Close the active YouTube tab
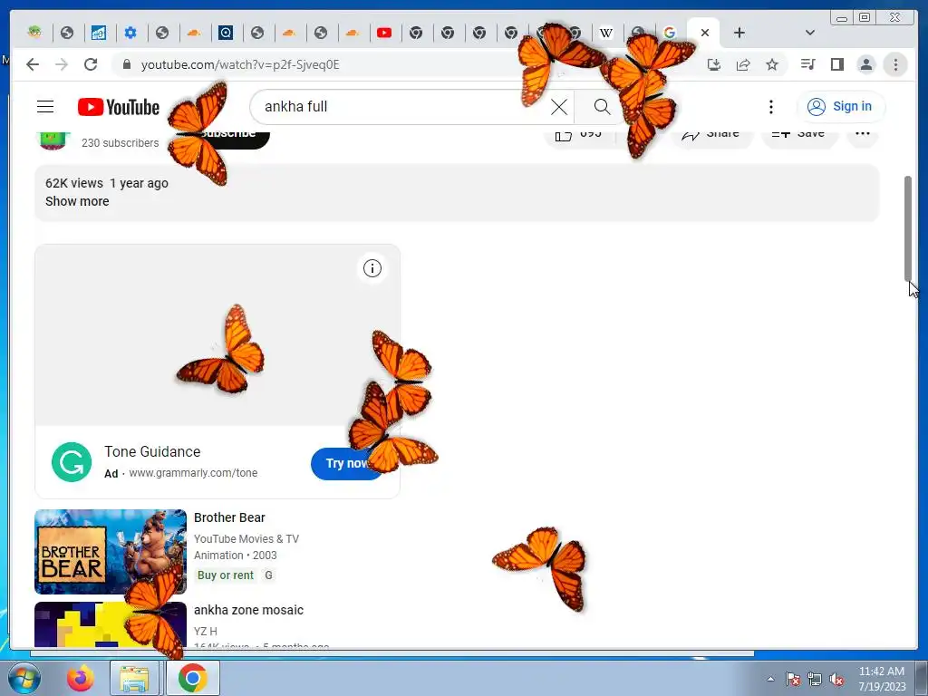 pos(705,33)
